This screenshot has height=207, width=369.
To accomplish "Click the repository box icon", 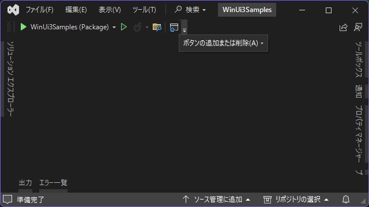I will (268, 200).
